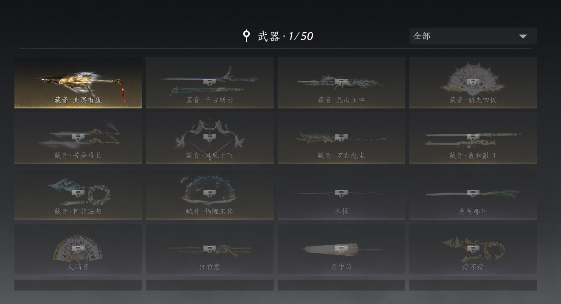Choose the 葱葱那年 green onion skin
Viewport: 561px width, 304px height.
[x=473, y=194]
